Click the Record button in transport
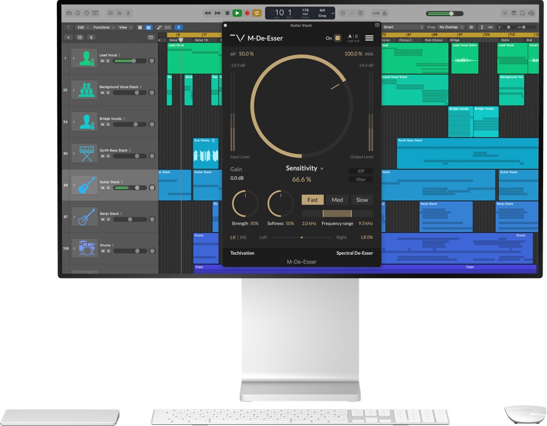 247,13
